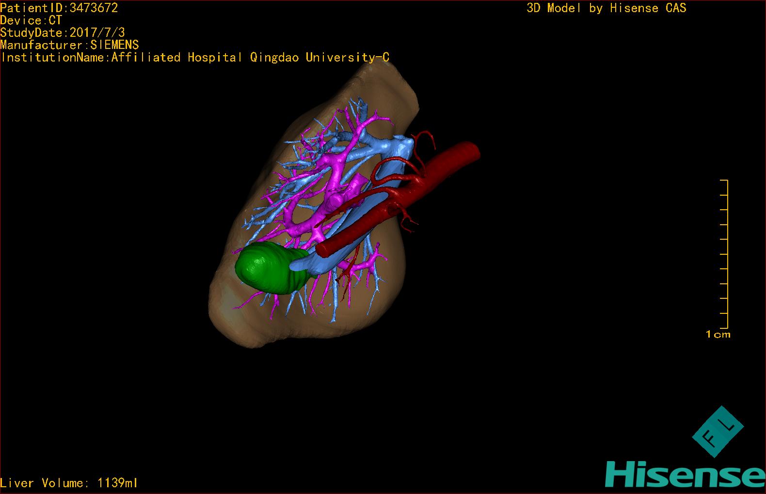Click the PatientID:3473672 text
This screenshot has height=494, width=766.
coord(59,8)
